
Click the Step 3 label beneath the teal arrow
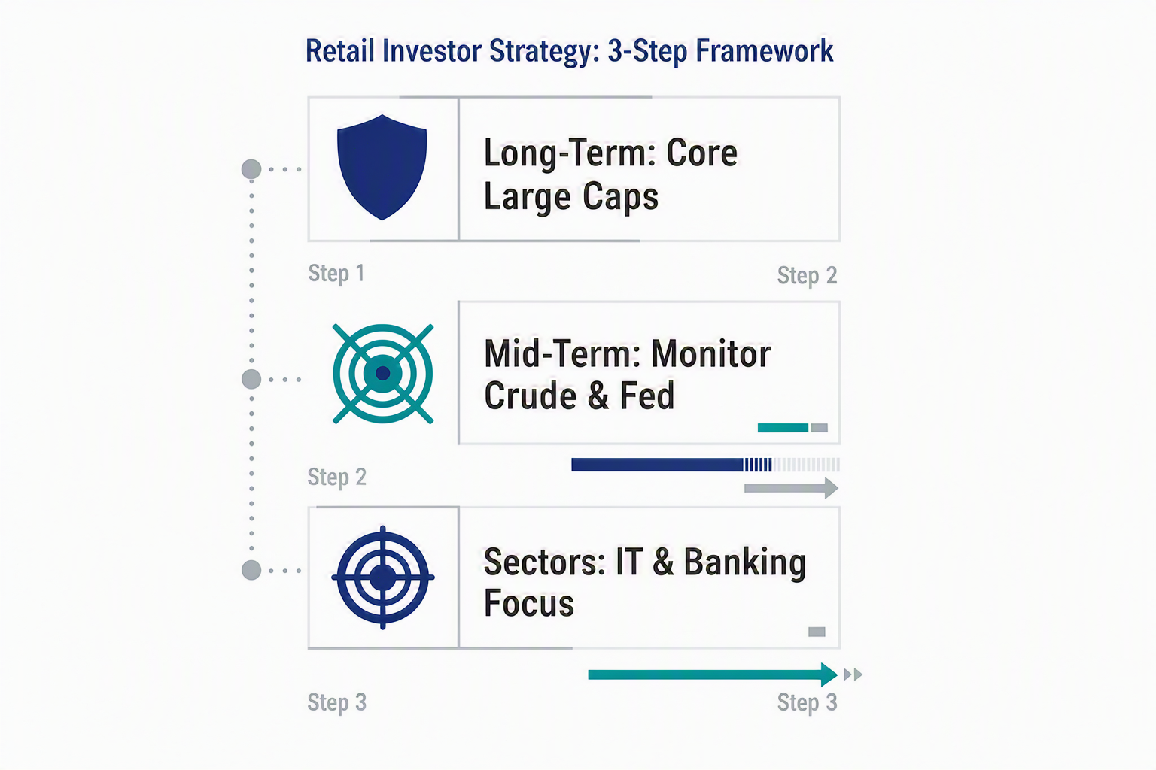(x=807, y=703)
